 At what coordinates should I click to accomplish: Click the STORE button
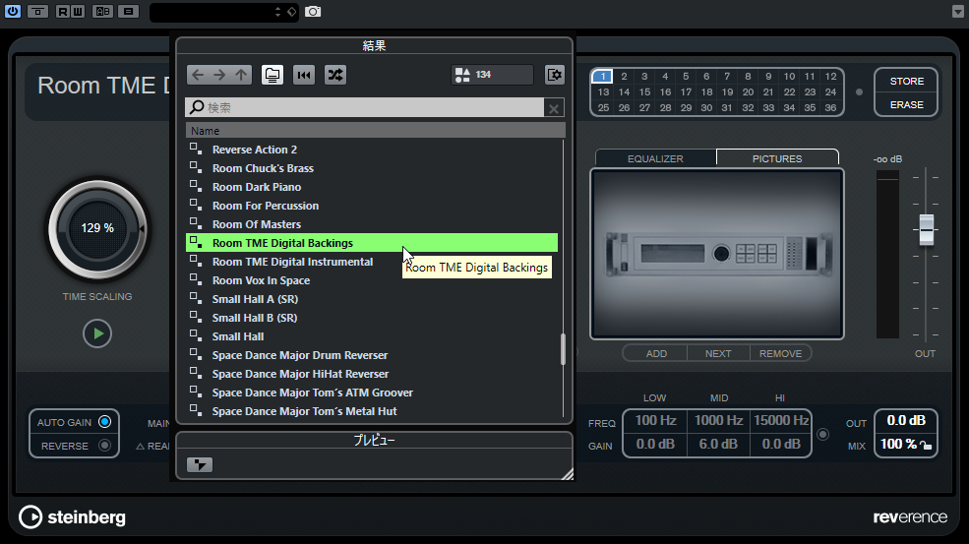(907, 81)
